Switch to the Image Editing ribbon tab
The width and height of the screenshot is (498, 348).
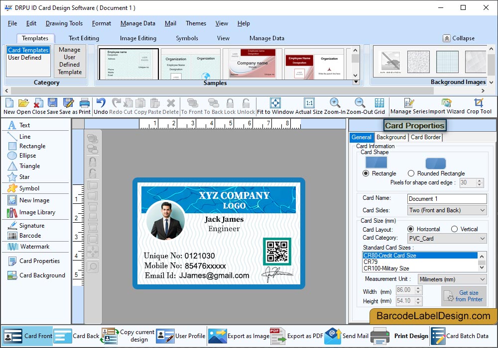(x=138, y=38)
